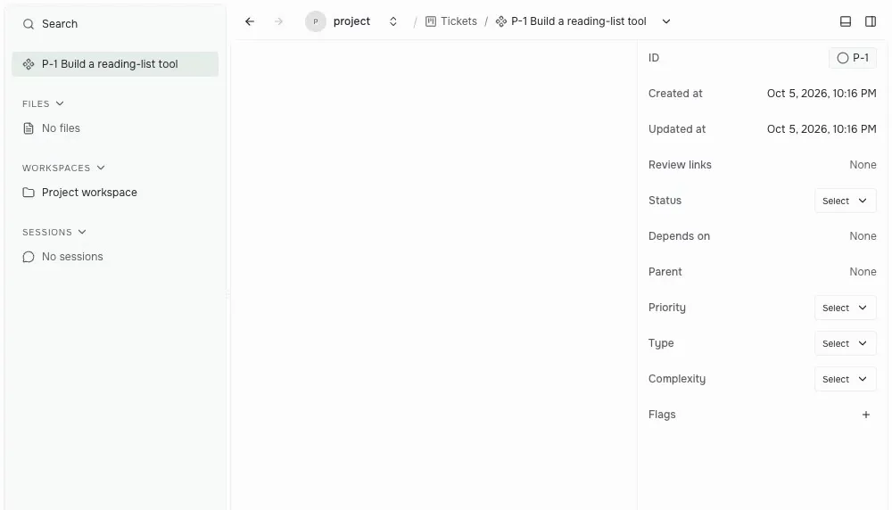Open Project workspace
892x510 pixels.
(x=115, y=193)
